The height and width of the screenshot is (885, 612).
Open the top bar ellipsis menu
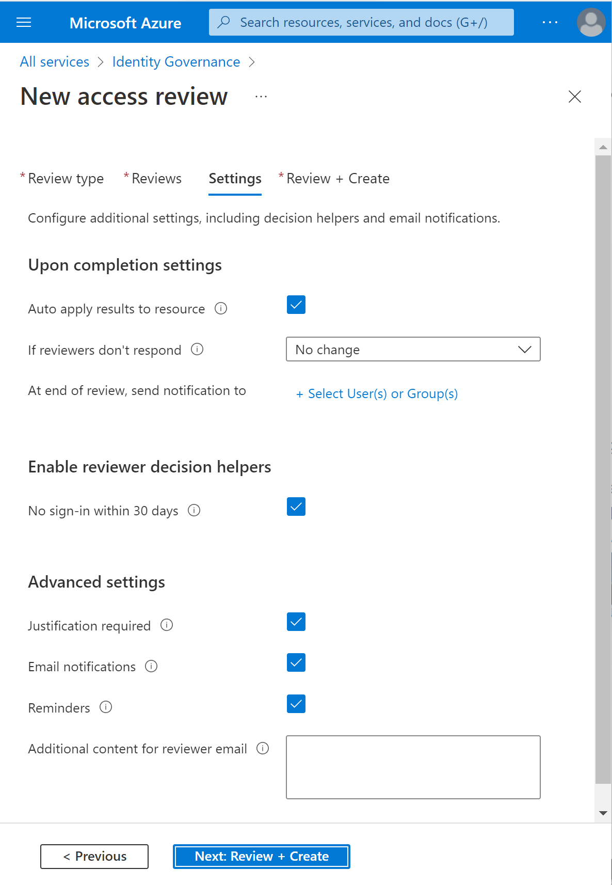pos(550,22)
